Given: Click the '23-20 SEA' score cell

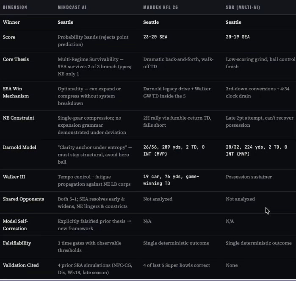Looking at the screenshot, I should (x=155, y=37).
